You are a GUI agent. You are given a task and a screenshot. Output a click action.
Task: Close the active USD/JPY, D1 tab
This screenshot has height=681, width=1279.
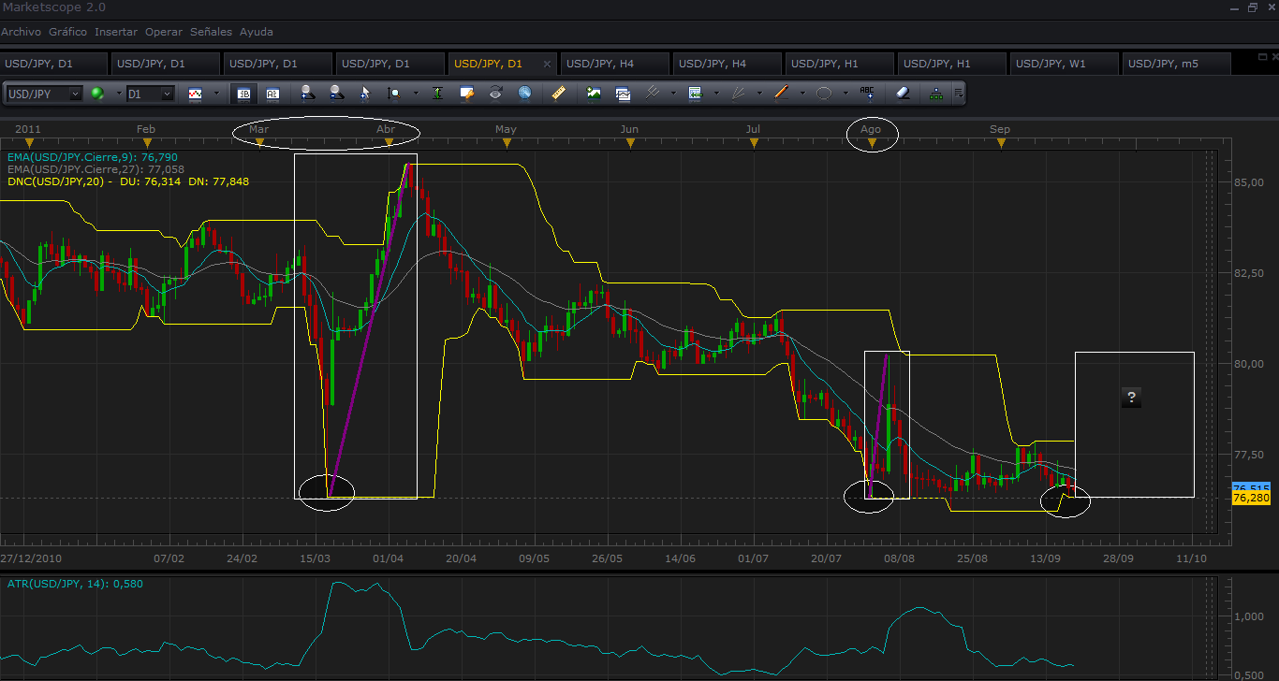[x=548, y=64]
